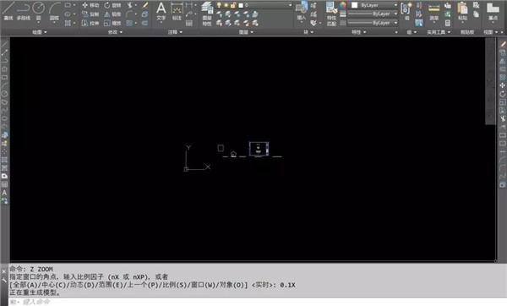
Task: Toggle current layer on/off lightbulb
Action: [219, 5]
